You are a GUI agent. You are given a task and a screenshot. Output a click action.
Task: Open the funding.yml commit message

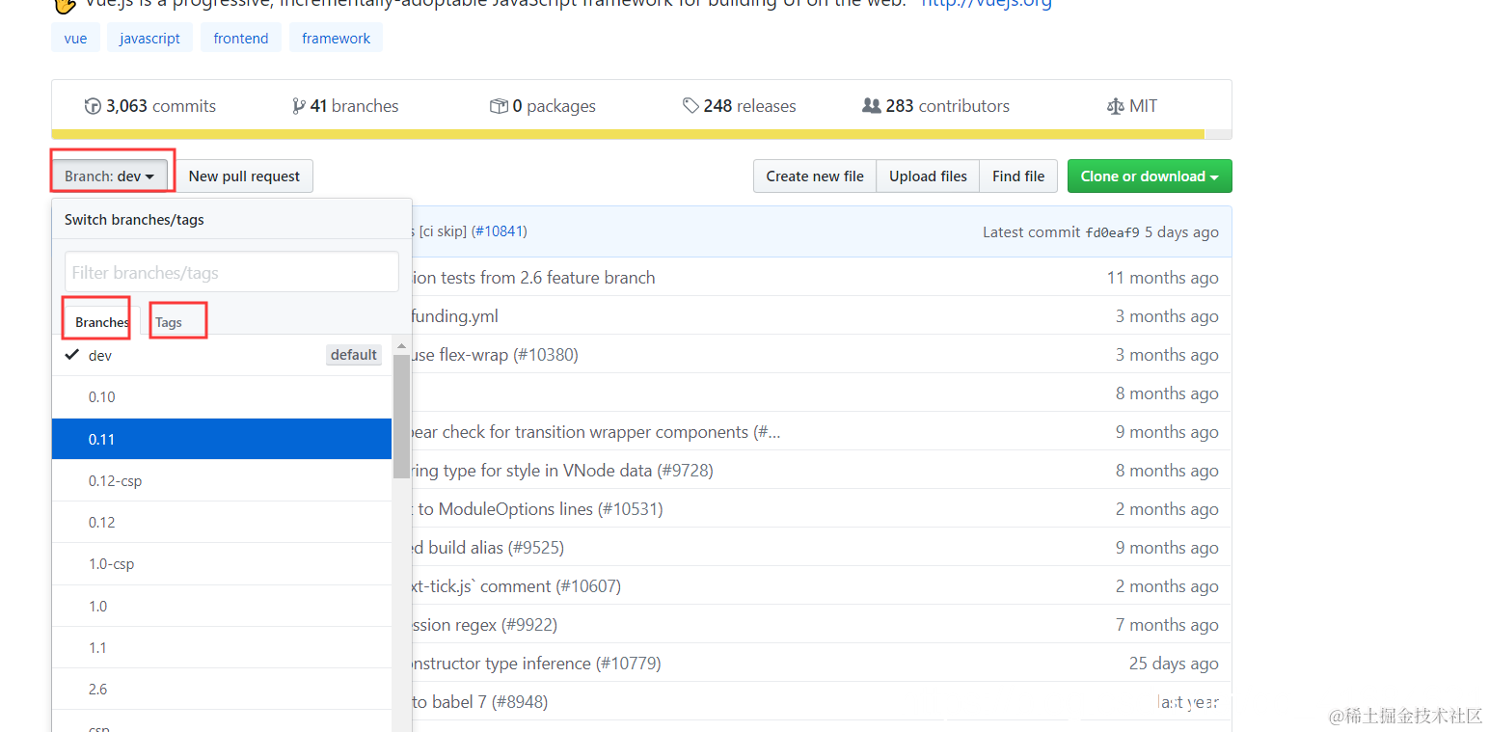coord(455,316)
